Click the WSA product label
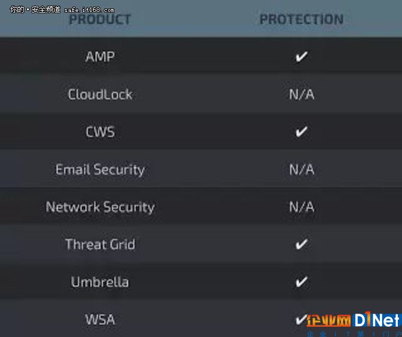Screen dimensions: 402x337 click(x=100, y=320)
